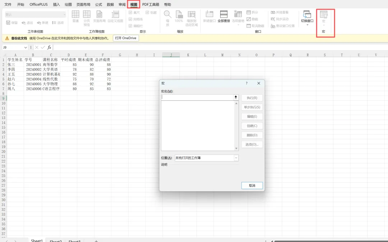Click the formula bar cancel X icon
The width and height of the screenshot is (388, 242).
coord(37,47)
